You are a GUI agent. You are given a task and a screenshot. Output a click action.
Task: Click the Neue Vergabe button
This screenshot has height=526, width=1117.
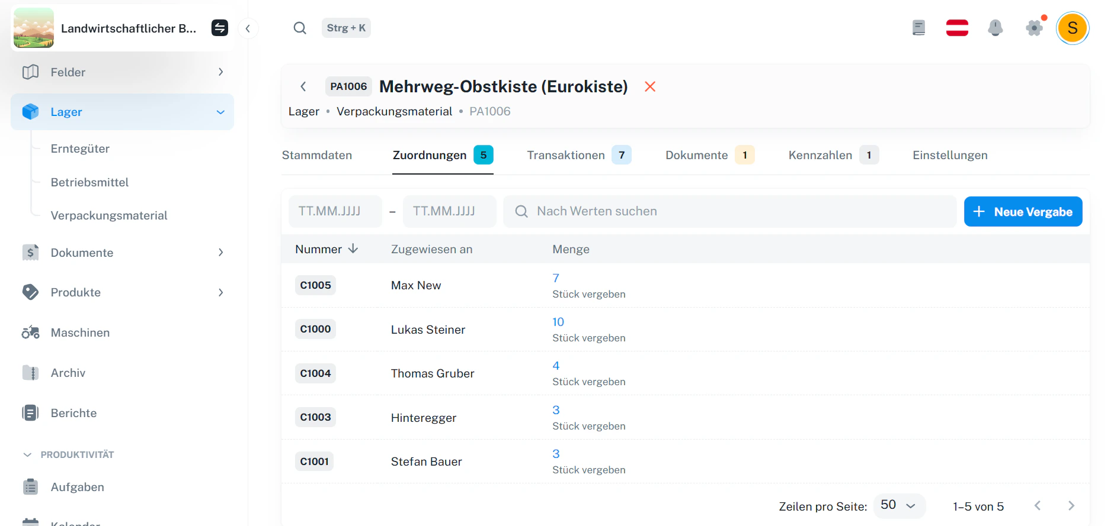[x=1023, y=211]
